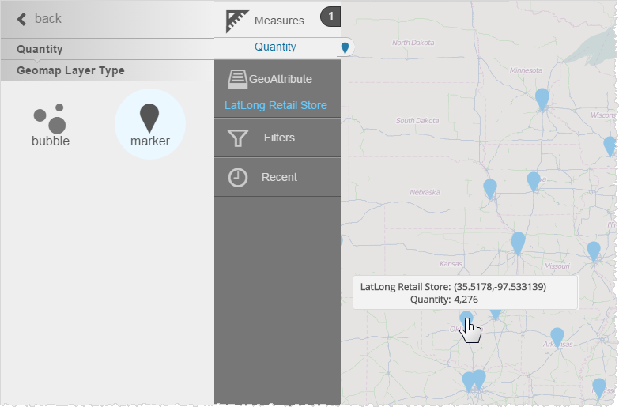This screenshot has width=619, height=407.
Task: Select the marker layer type
Action: [x=149, y=124]
